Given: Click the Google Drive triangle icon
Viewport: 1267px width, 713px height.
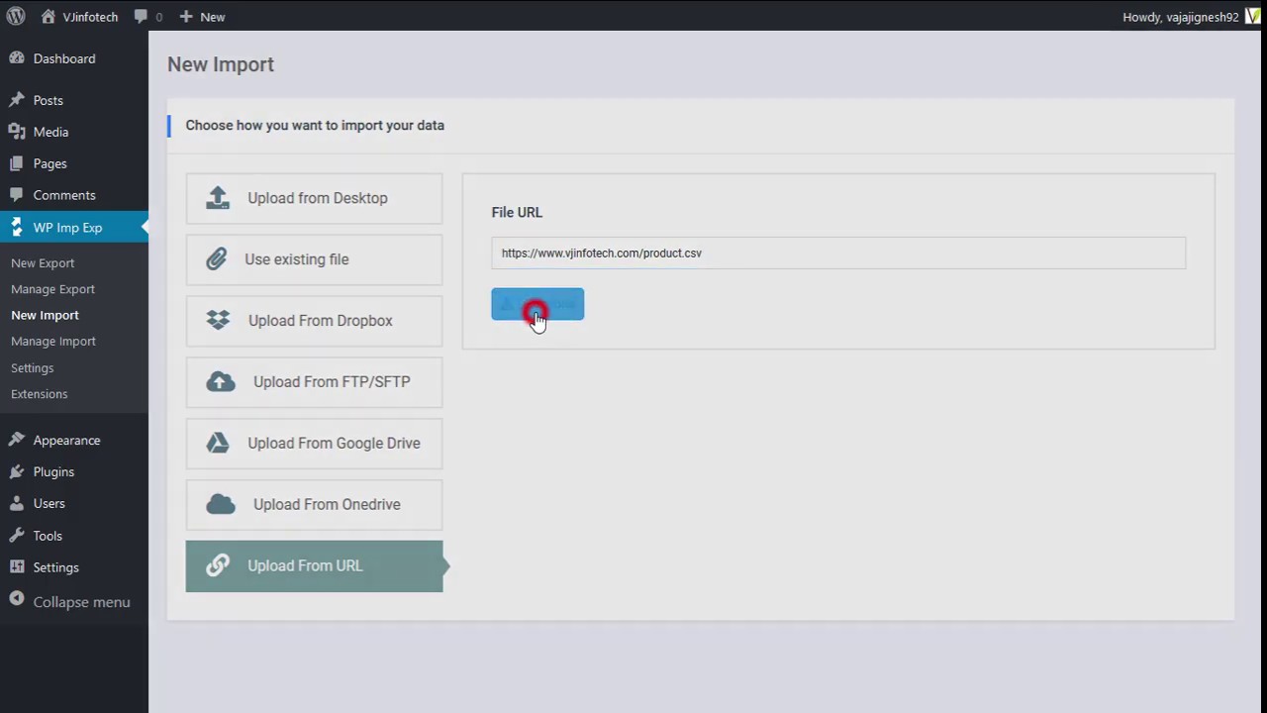Looking at the screenshot, I should [x=218, y=443].
